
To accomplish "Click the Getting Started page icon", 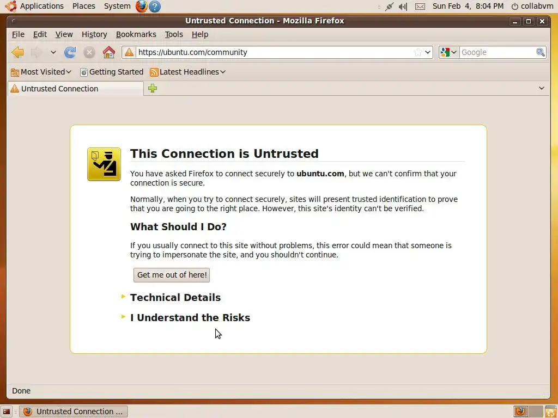I will click(83, 72).
